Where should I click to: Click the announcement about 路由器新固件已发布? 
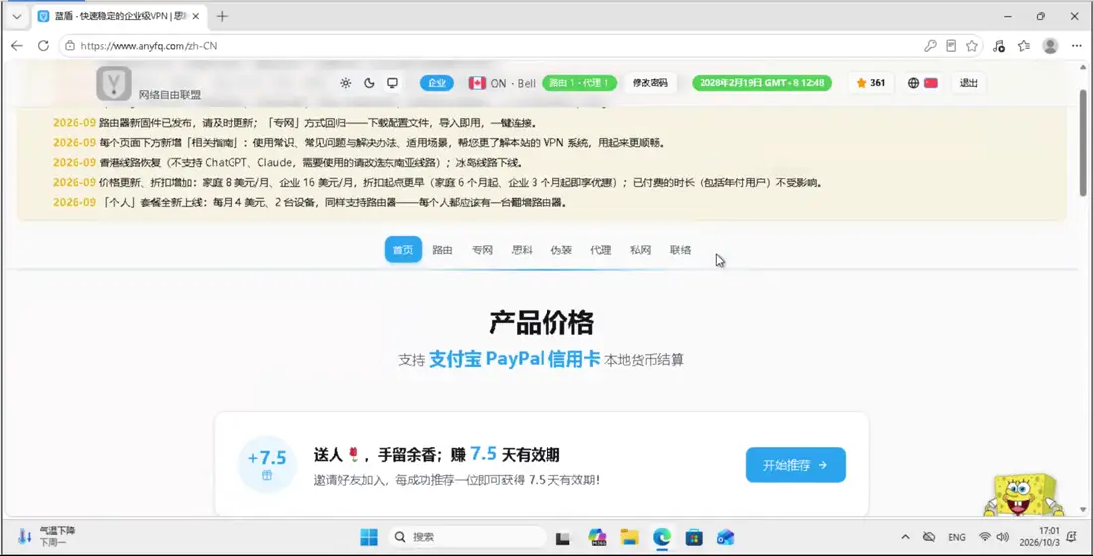tap(294, 123)
